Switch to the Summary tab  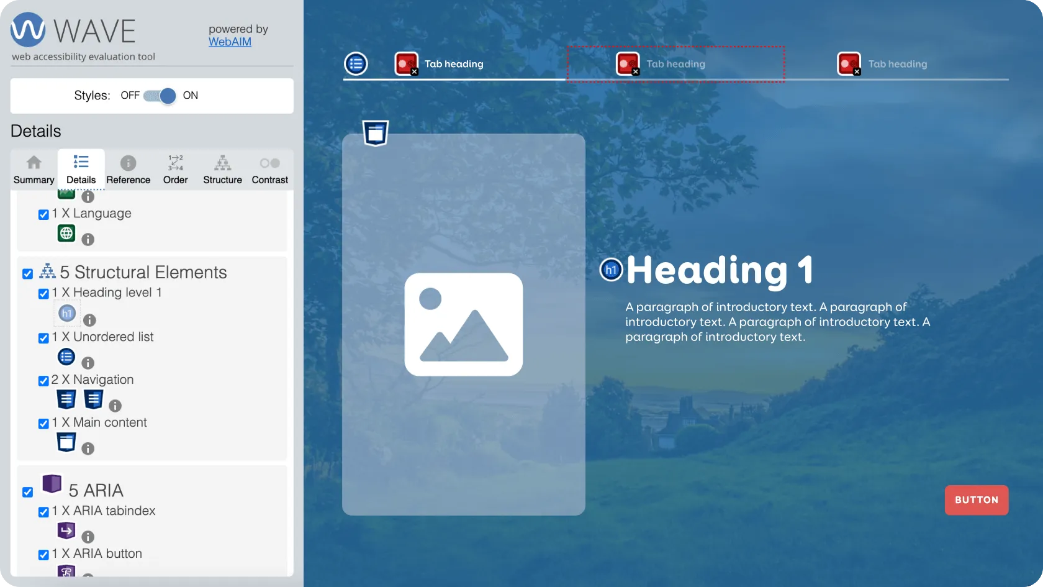[x=34, y=170]
